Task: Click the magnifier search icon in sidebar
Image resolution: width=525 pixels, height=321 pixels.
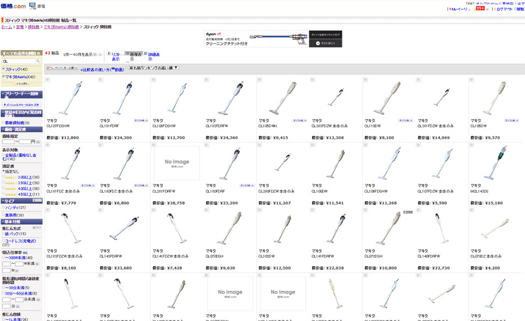Action: tap(38, 61)
